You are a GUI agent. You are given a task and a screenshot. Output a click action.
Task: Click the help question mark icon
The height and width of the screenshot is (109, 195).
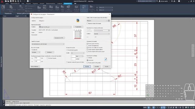179,1
